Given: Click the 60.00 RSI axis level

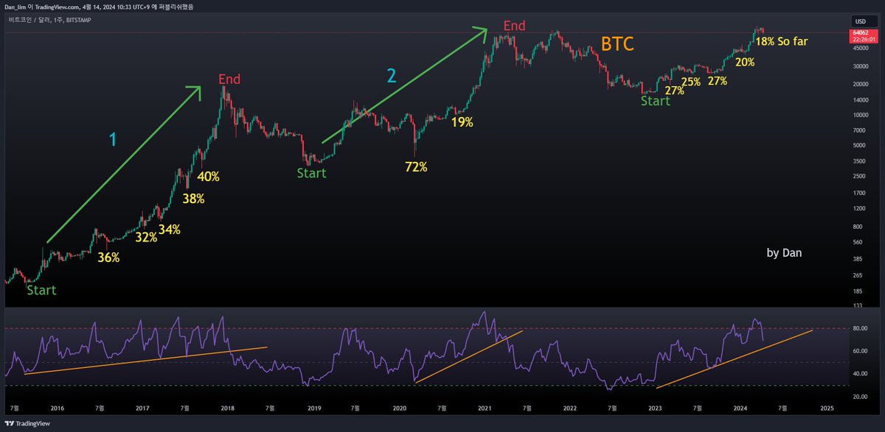Looking at the screenshot, I should click(x=858, y=351).
